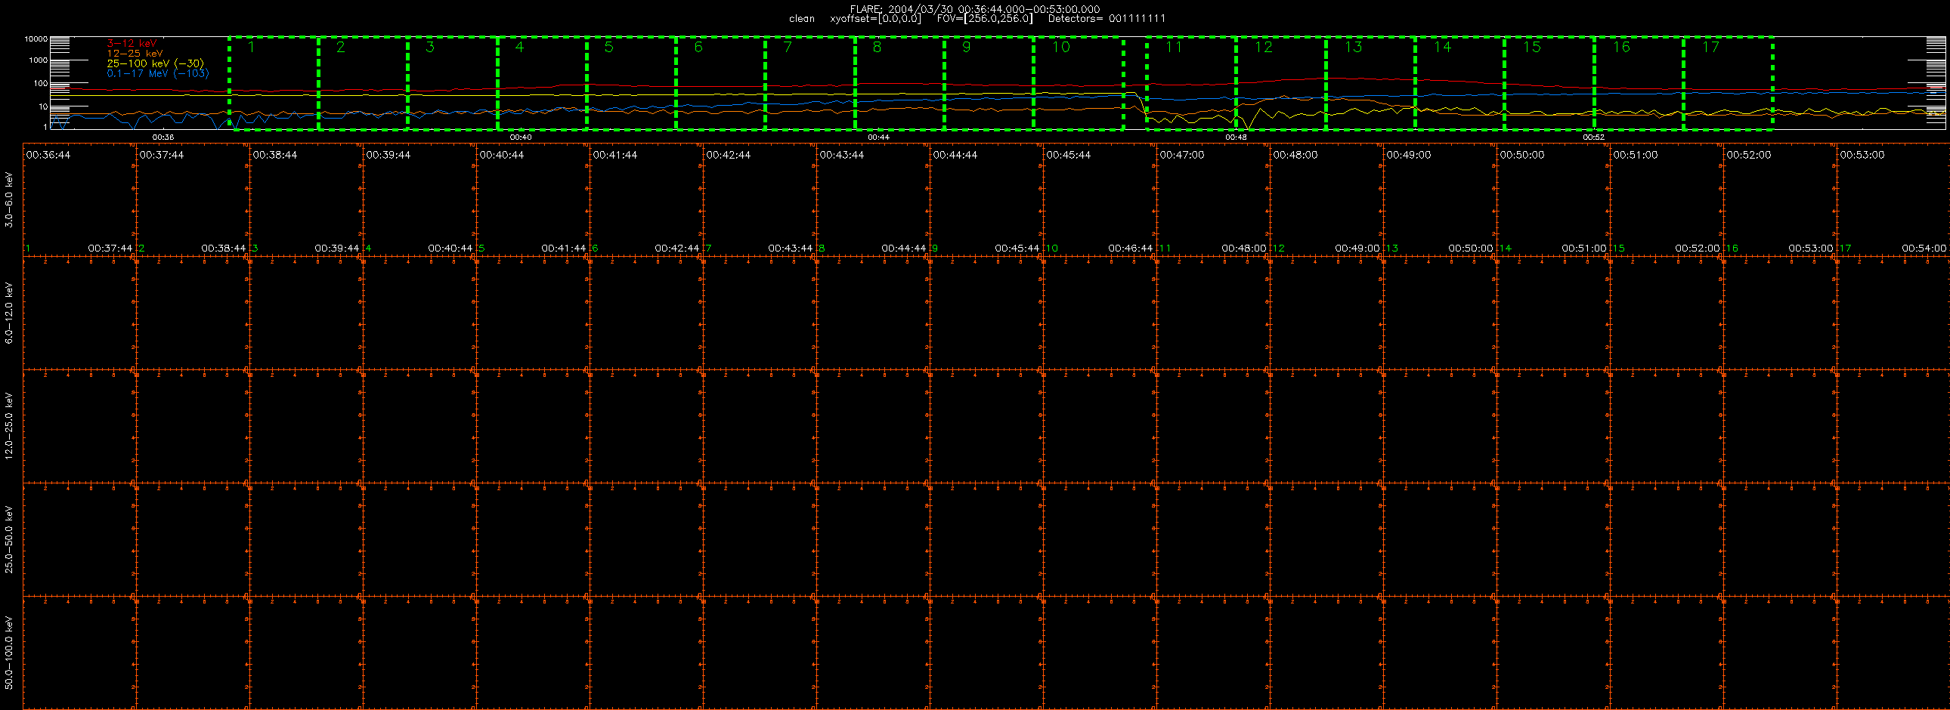Click the red '3-12 keV' legend label
Viewport: 1950px width, 710px height.
pyautogui.click(x=132, y=44)
